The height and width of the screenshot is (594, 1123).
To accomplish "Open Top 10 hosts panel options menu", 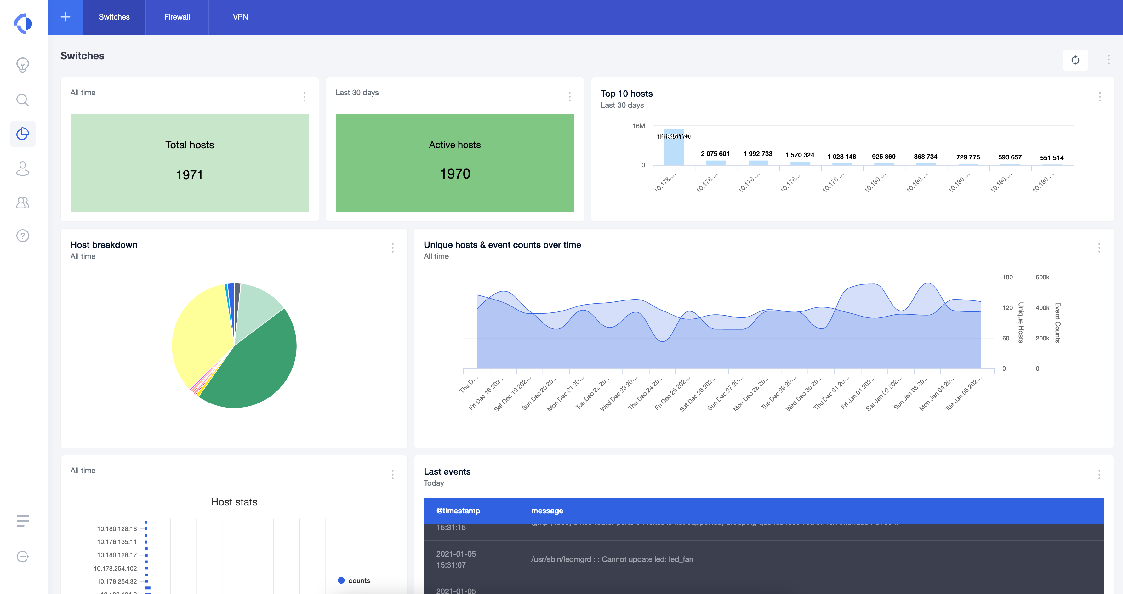I will coord(1099,97).
